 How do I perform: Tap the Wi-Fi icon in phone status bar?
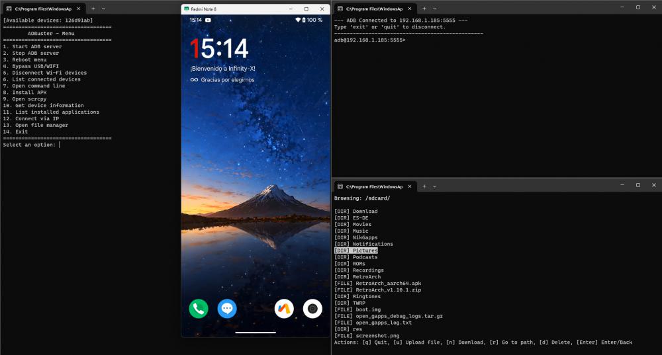pyautogui.click(x=298, y=20)
